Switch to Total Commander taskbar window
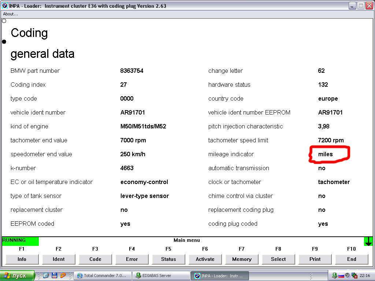Image resolution: width=375 pixels, height=281 pixels. tap(103, 276)
